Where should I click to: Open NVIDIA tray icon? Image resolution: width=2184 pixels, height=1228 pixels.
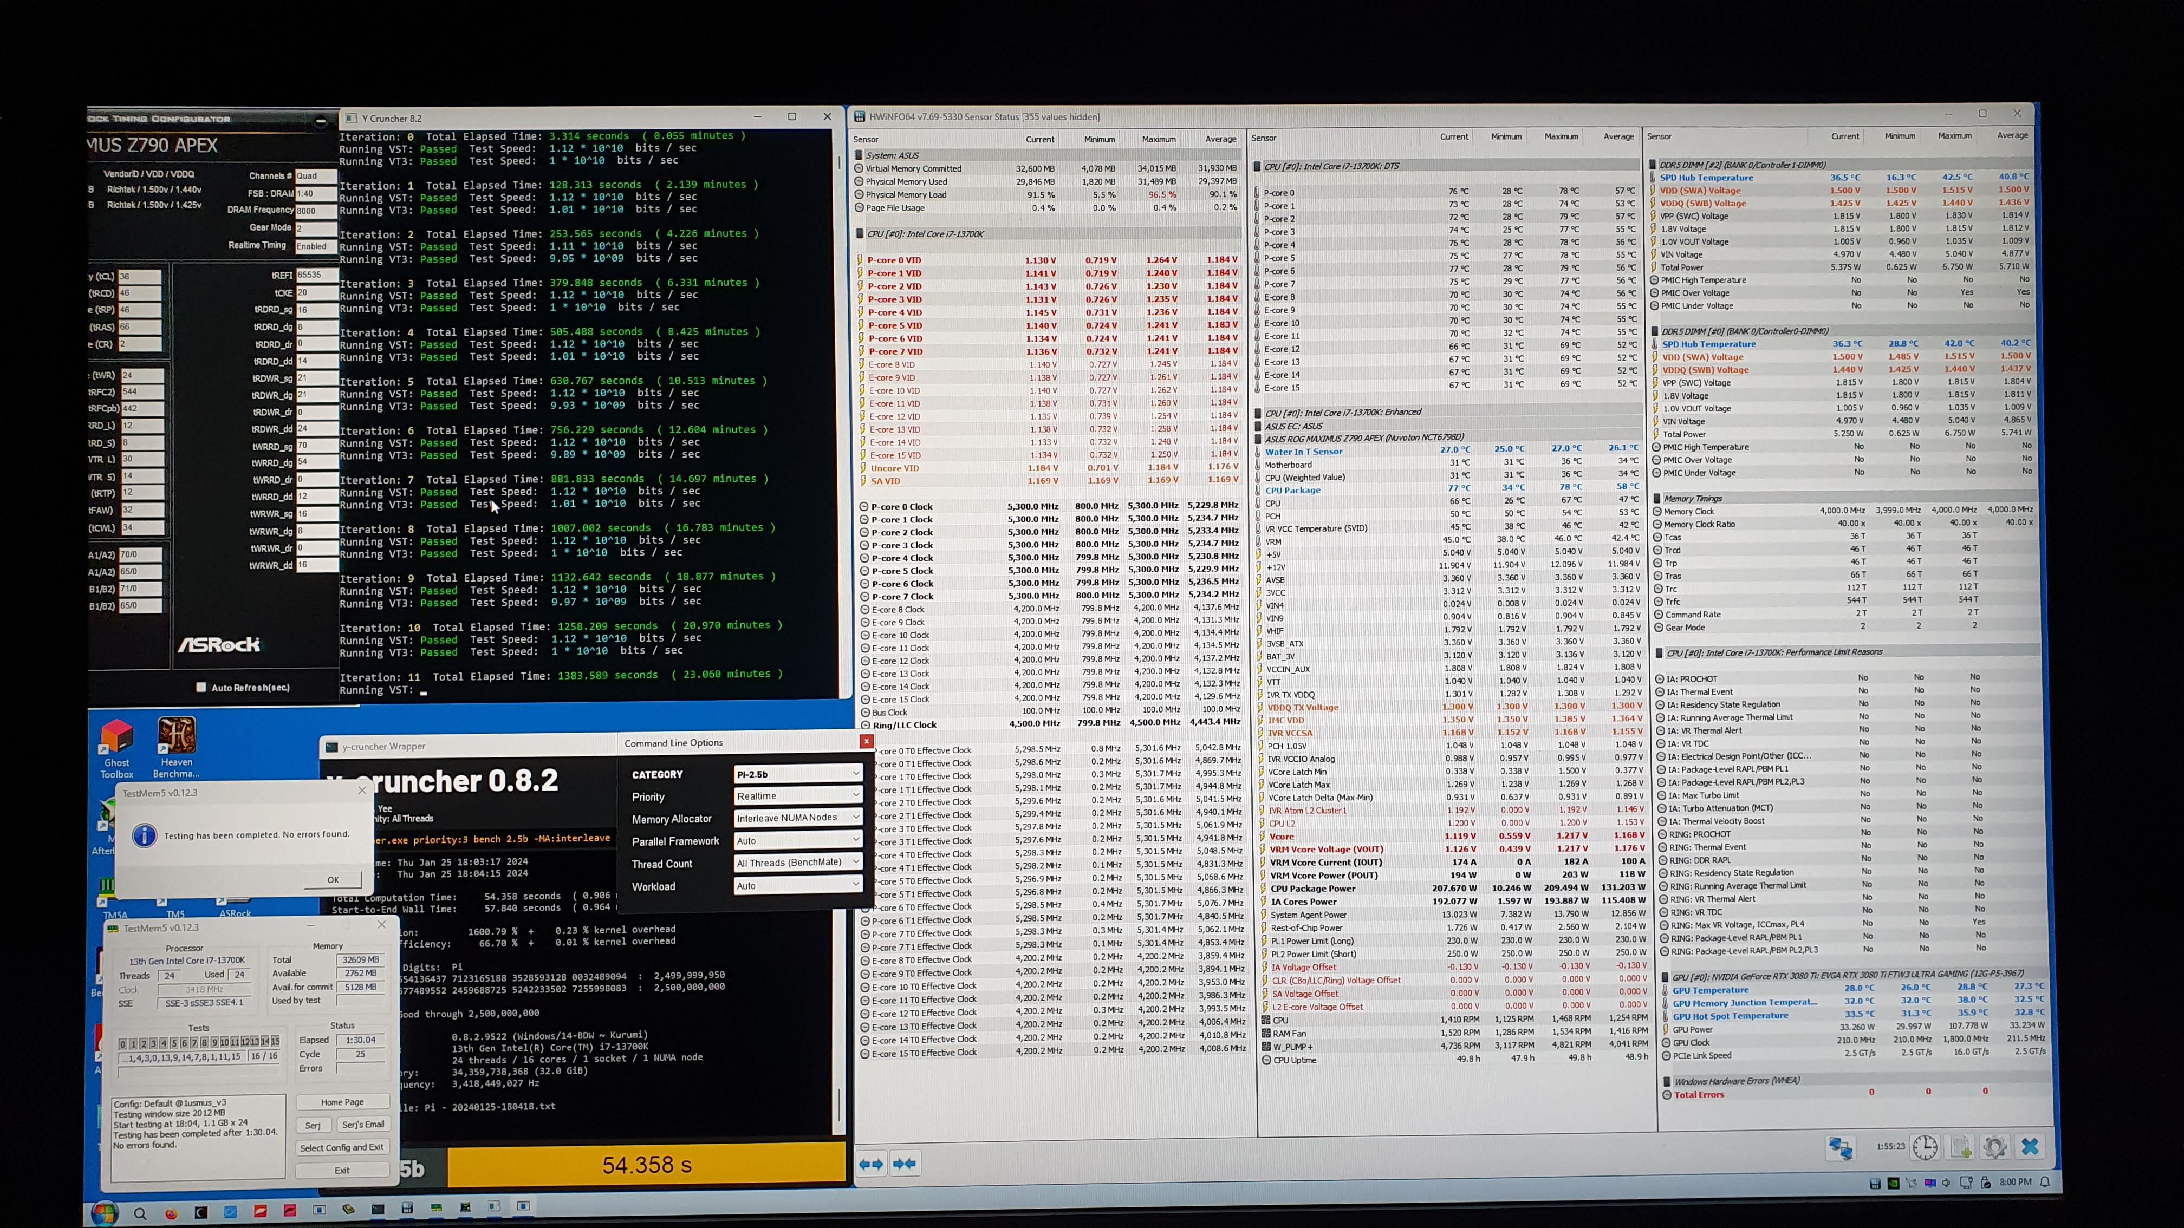(x=1893, y=1183)
